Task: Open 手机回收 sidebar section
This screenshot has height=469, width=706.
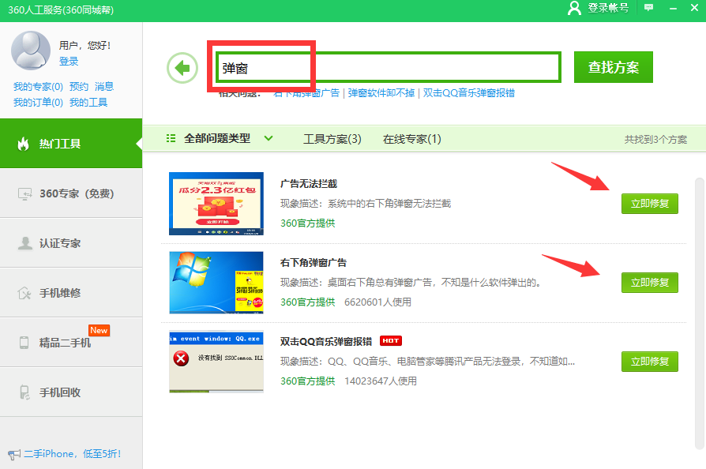Action: pyautogui.click(x=71, y=392)
